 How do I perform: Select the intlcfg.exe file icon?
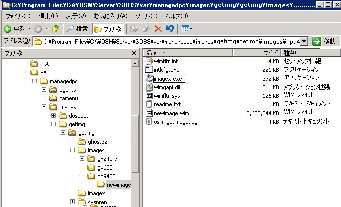click(149, 69)
